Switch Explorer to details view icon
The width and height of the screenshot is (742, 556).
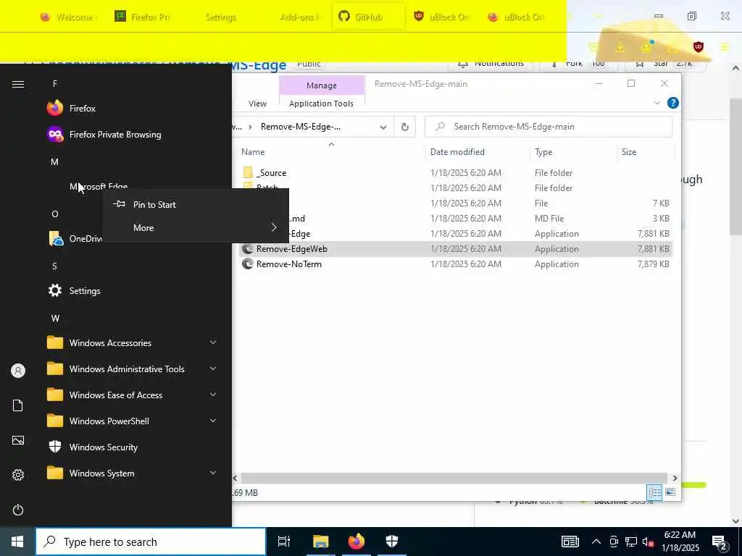click(x=654, y=492)
